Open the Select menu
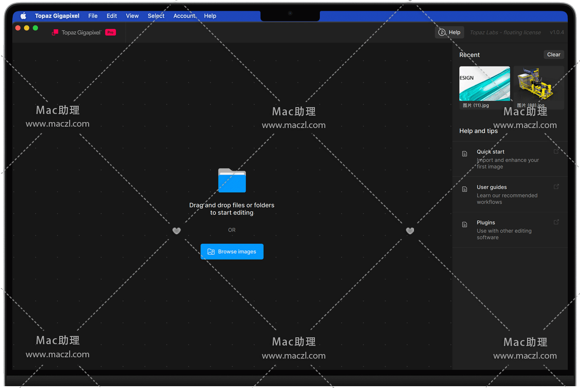 156,16
